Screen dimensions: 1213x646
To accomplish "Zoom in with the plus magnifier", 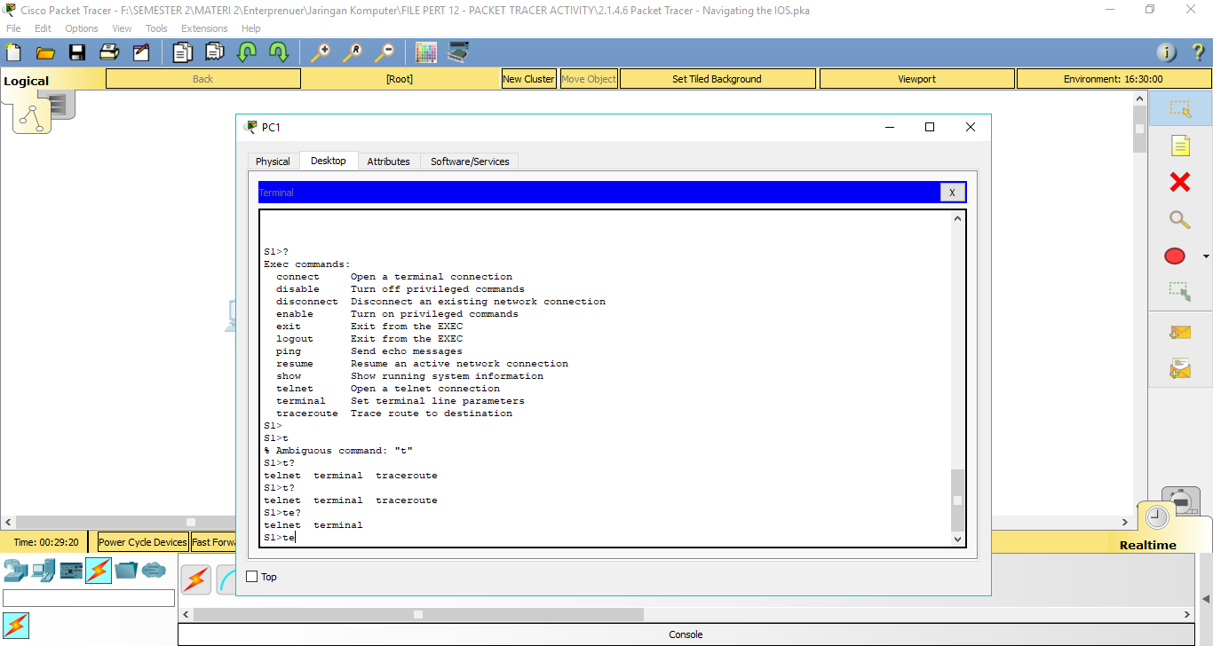I will [x=321, y=52].
